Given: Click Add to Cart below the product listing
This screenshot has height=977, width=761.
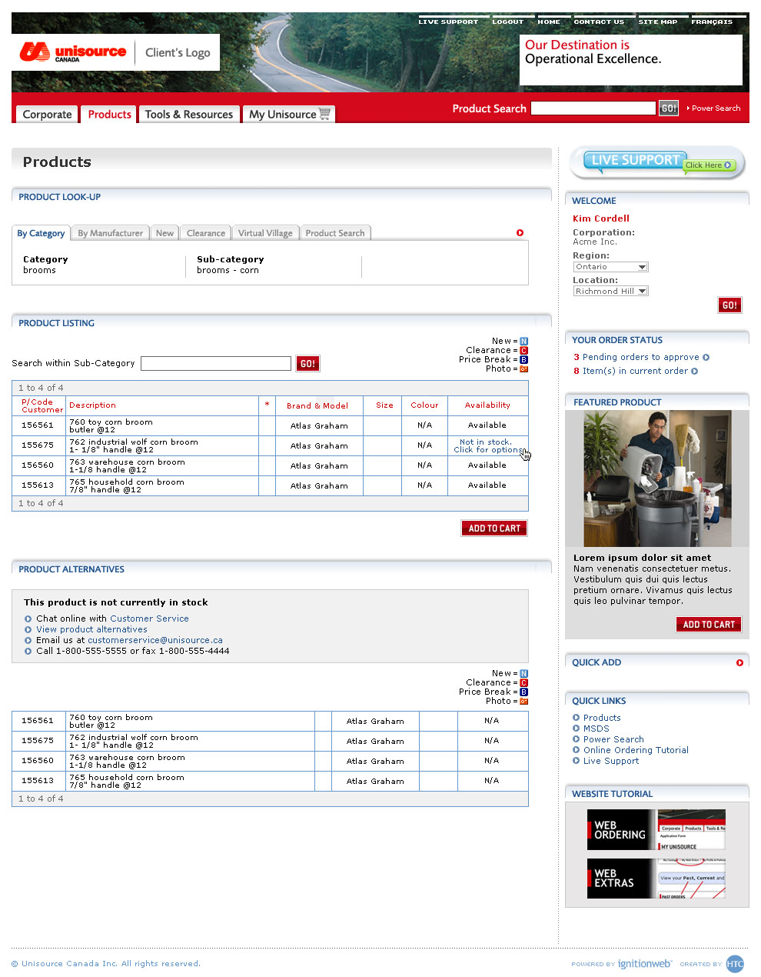Looking at the screenshot, I should 494,529.
